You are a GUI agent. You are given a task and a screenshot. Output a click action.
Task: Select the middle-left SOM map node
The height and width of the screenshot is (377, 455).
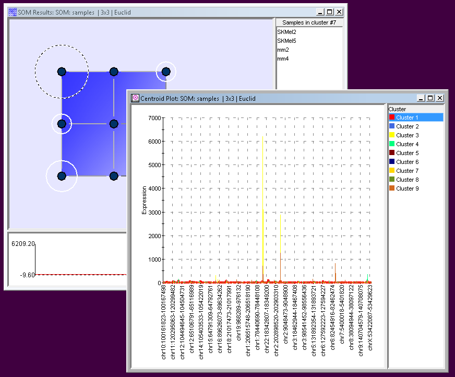point(62,124)
